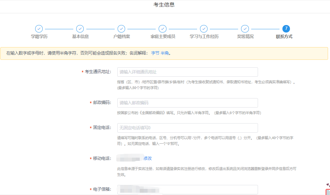
Task: Open the 字节 term explanation link
Action: pos(155,53)
